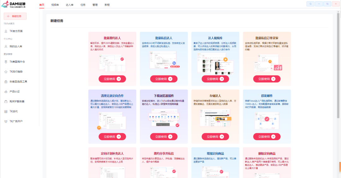Open the 达人库 tab
The width and height of the screenshot is (341, 178).
(69, 5)
